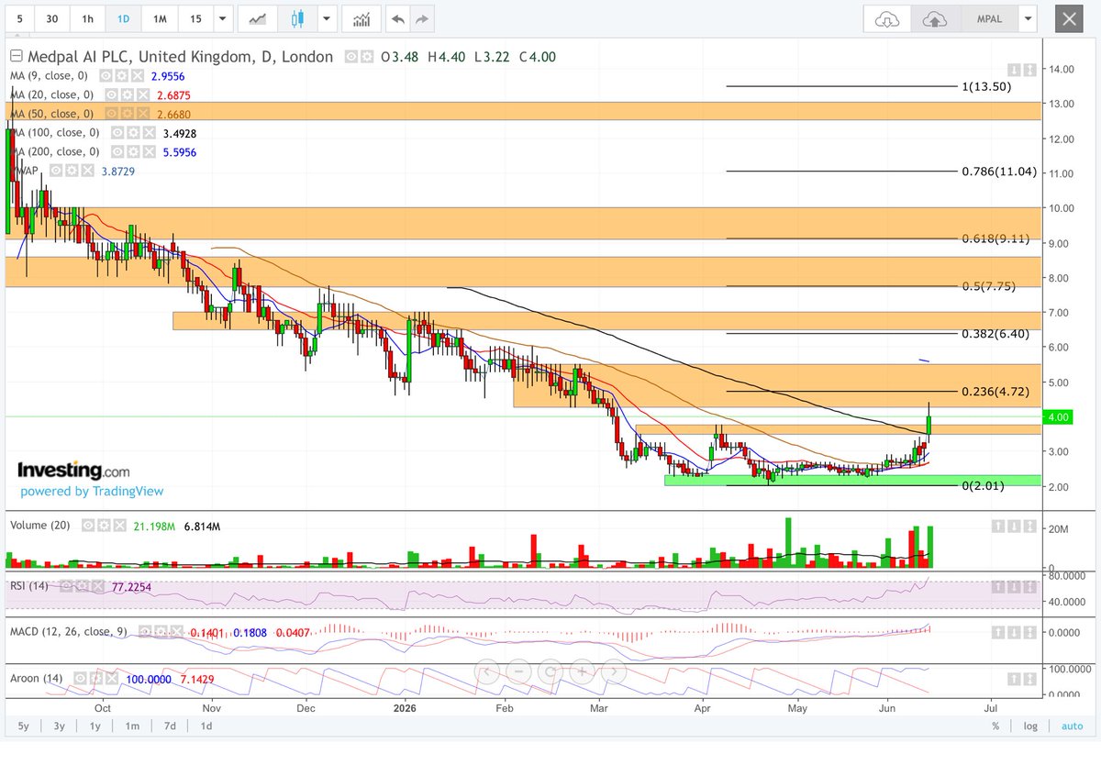Close the chart with the X button
1101x765 pixels.
pyautogui.click(x=1067, y=18)
